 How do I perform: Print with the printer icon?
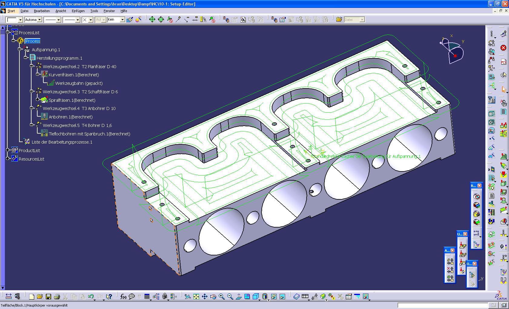(x=57, y=297)
